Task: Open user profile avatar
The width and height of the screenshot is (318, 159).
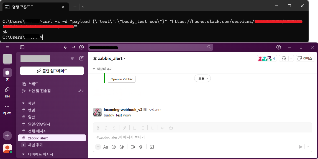Action: point(7,149)
